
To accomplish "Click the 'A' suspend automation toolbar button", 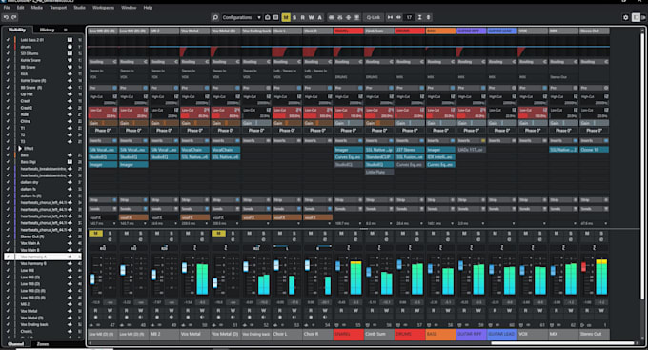I will pyautogui.click(x=319, y=17).
